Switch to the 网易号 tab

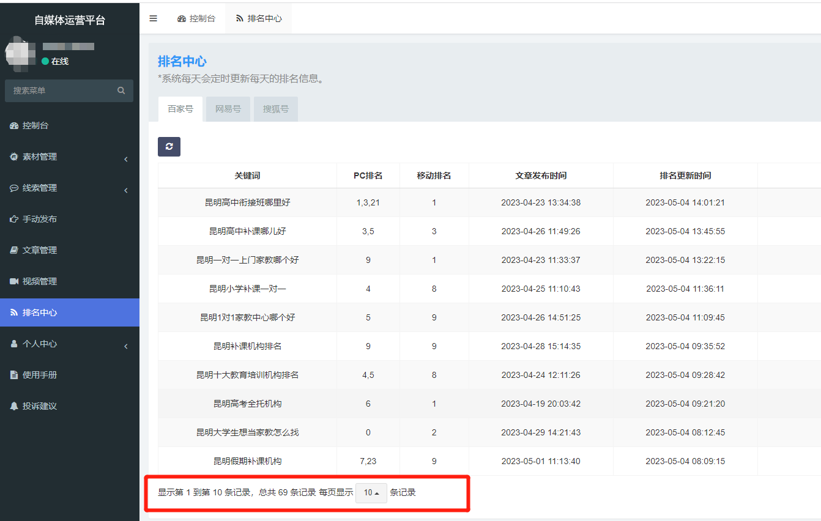pos(228,109)
